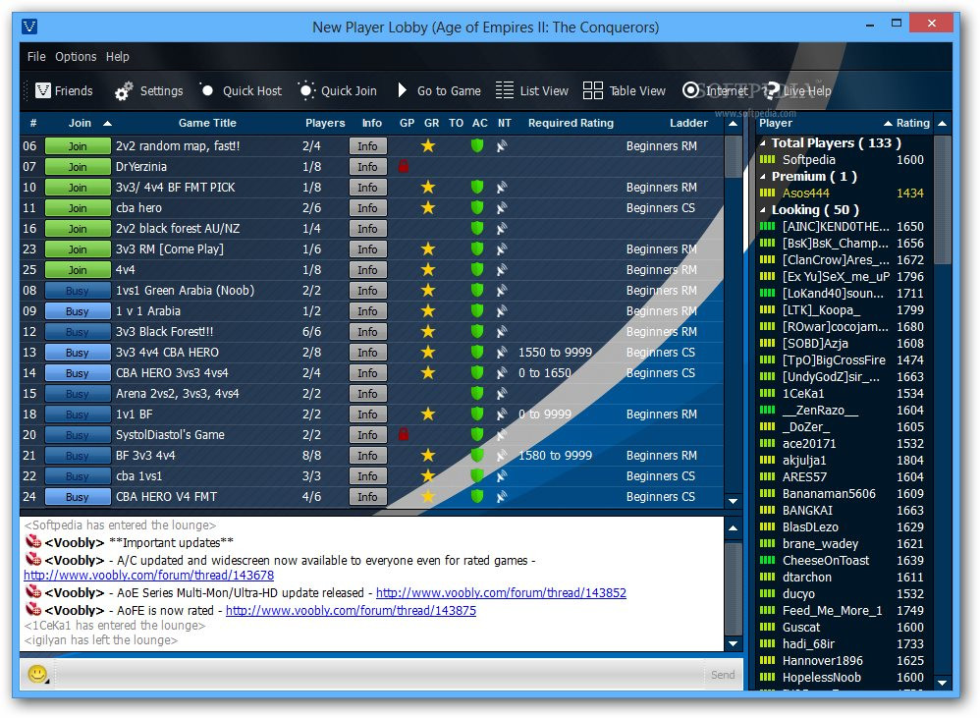
Task: Open the Options menu
Action: (76, 56)
